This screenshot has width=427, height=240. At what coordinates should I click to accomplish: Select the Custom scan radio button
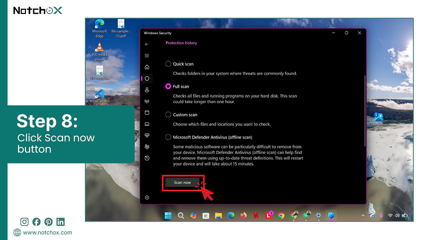tap(168, 115)
